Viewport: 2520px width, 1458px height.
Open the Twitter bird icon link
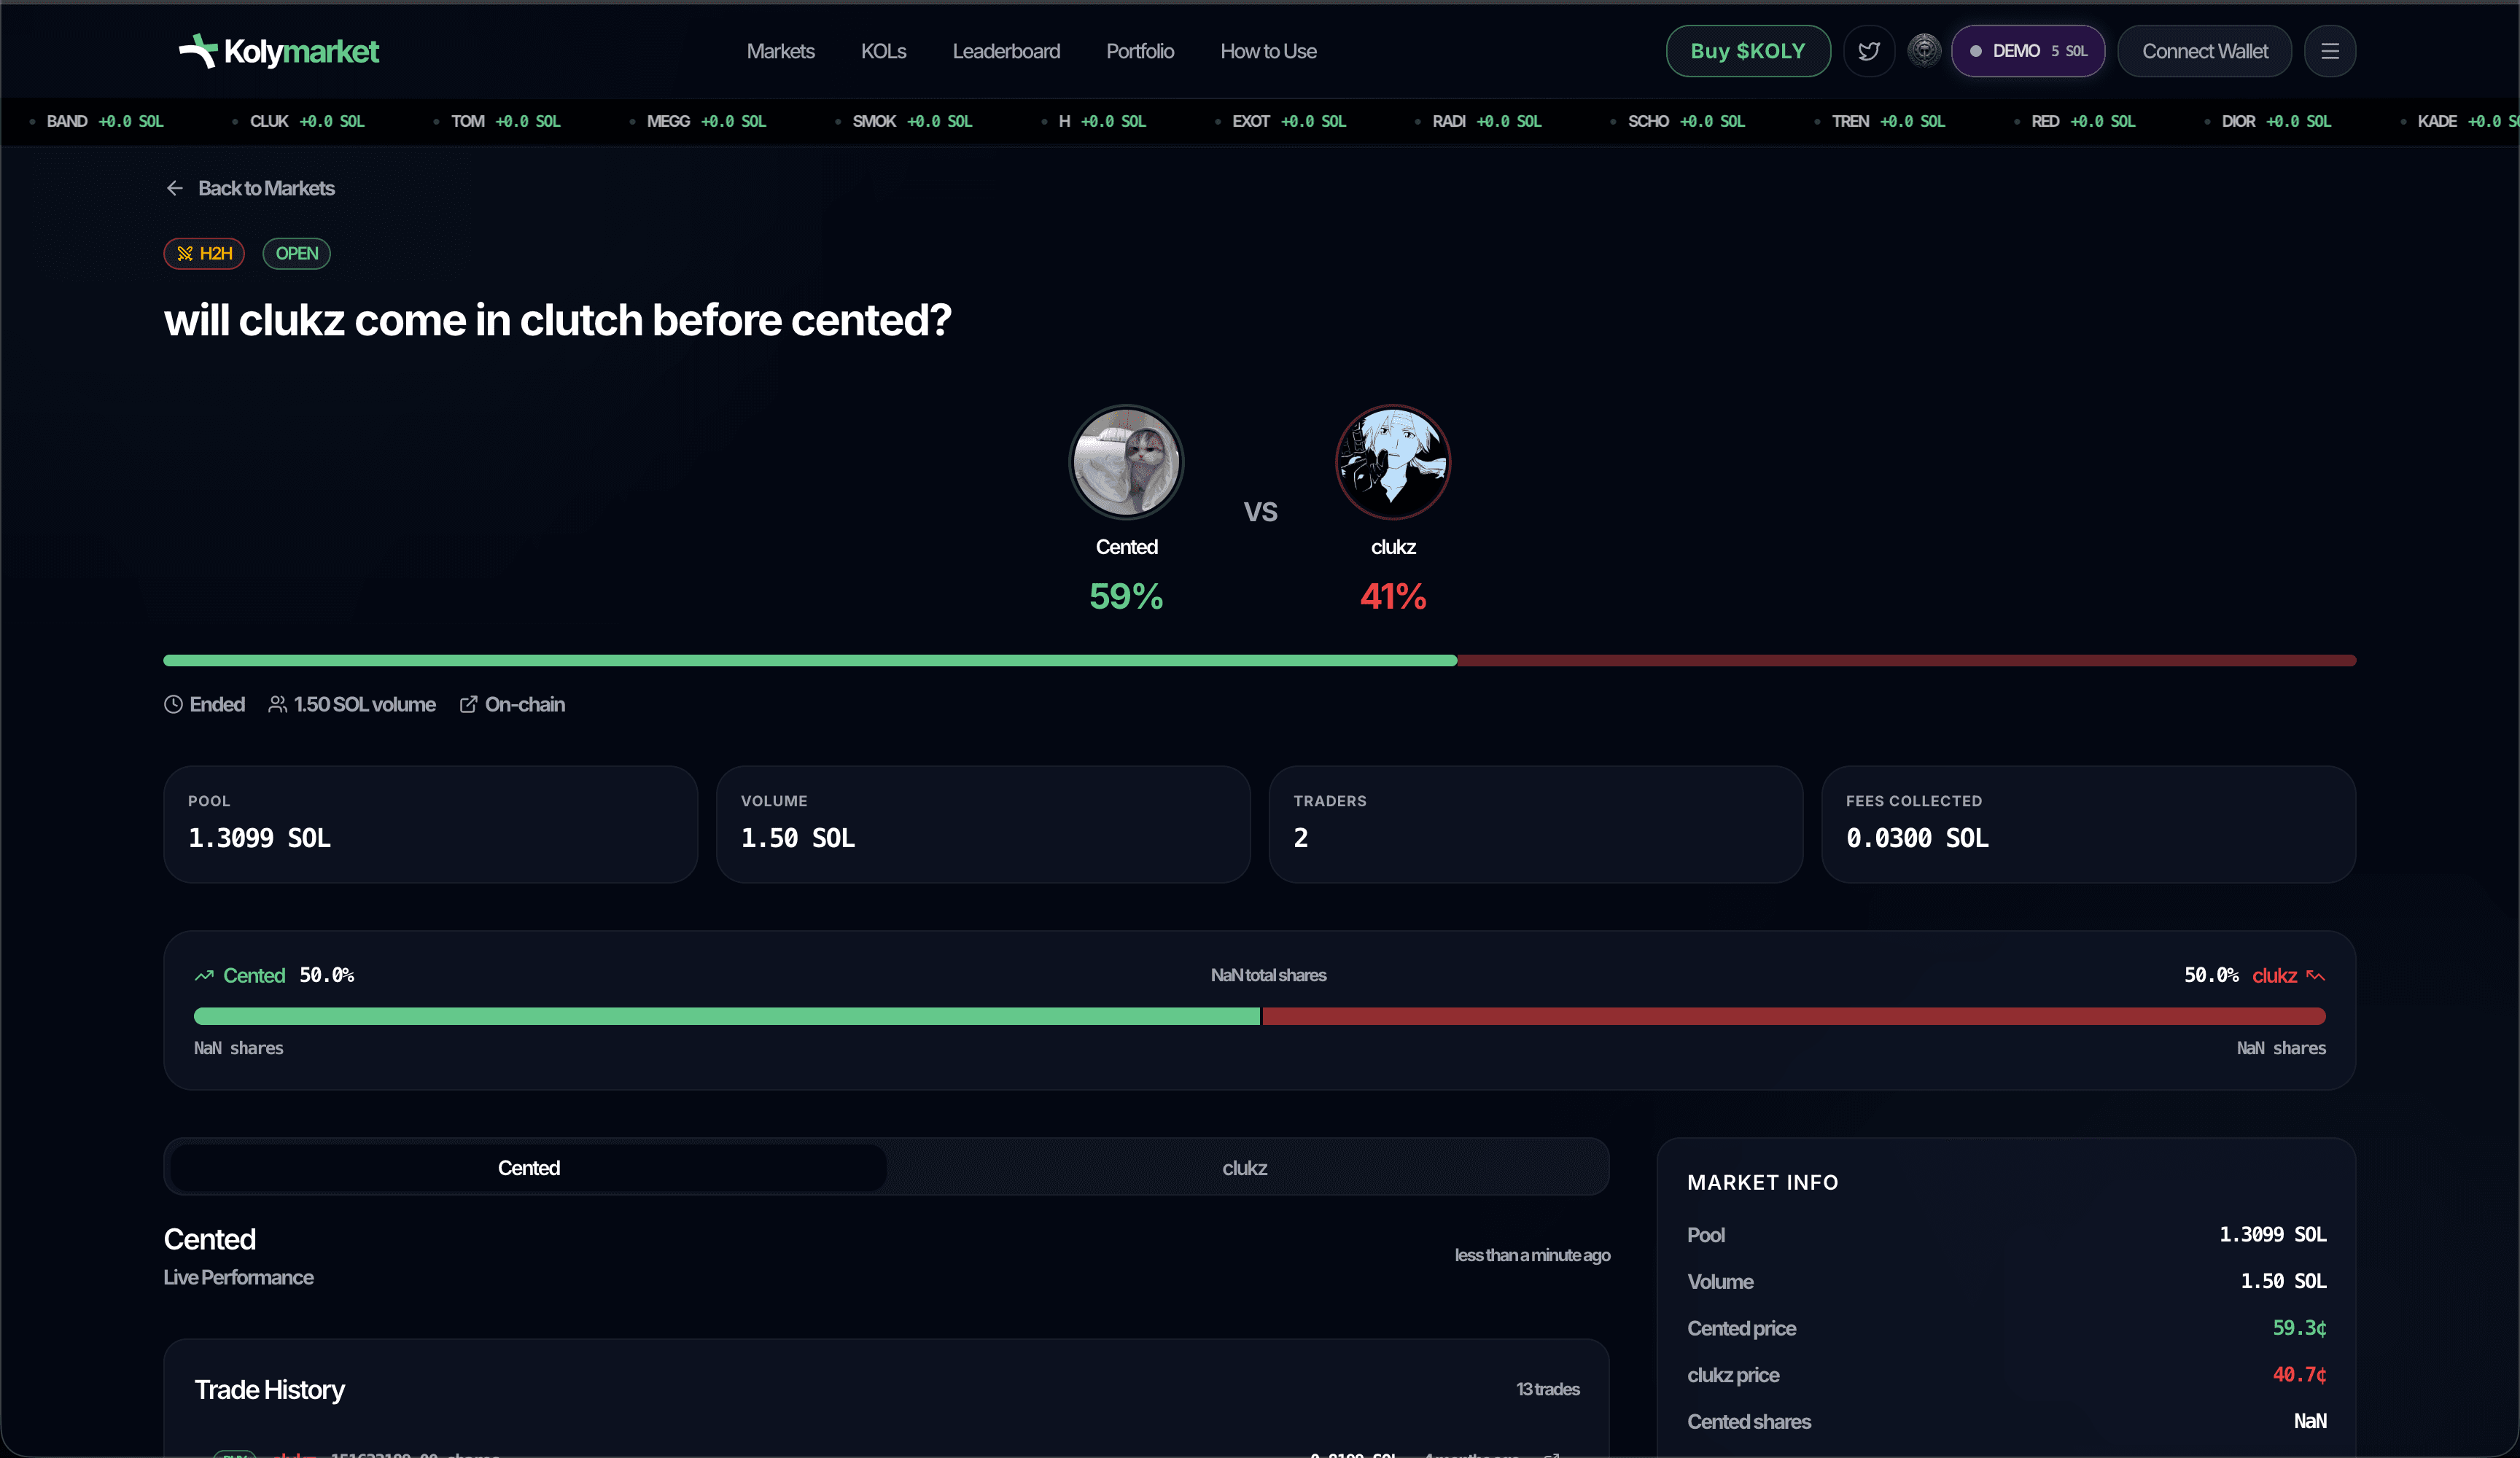click(1868, 51)
